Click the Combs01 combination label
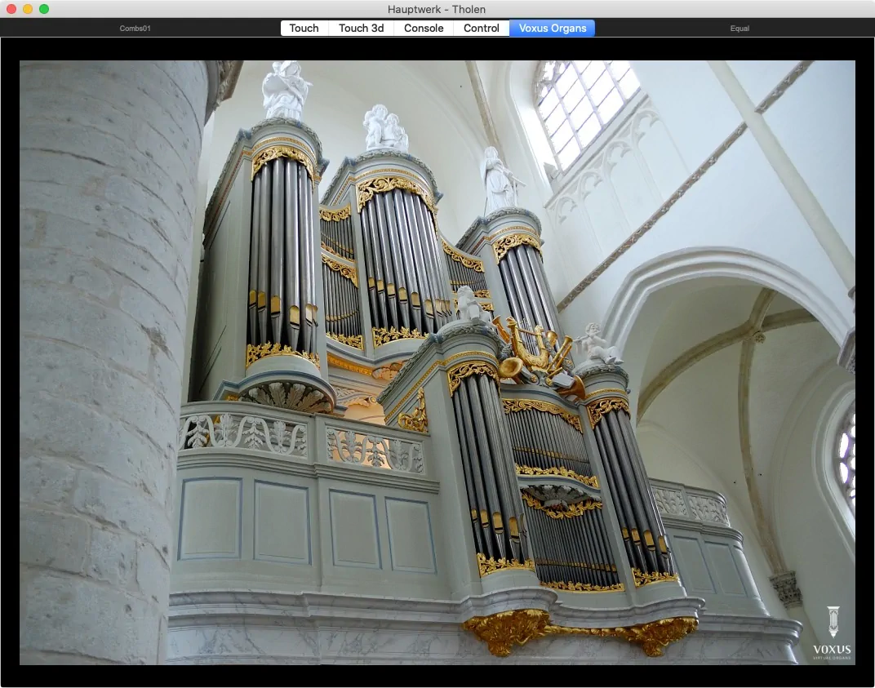 pyautogui.click(x=135, y=29)
